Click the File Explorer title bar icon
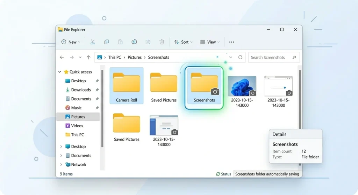Viewport: 358px width, 195px height. click(60, 30)
